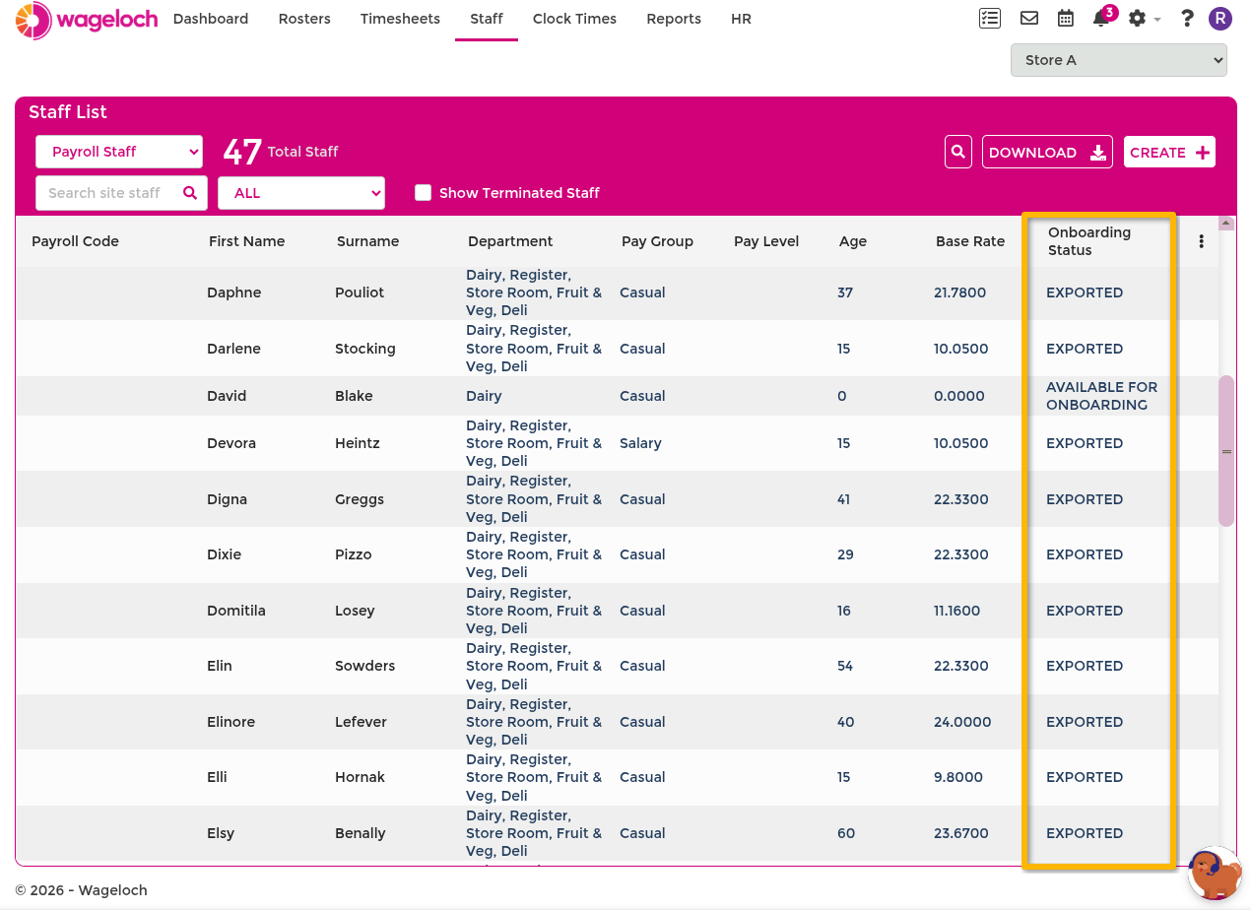Click Dixie Pizzo's Casual pay group
The height and width of the screenshot is (910, 1251).
pos(642,554)
